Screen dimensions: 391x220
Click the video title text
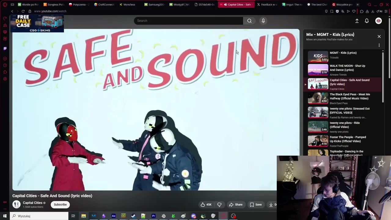click(x=52, y=196)
